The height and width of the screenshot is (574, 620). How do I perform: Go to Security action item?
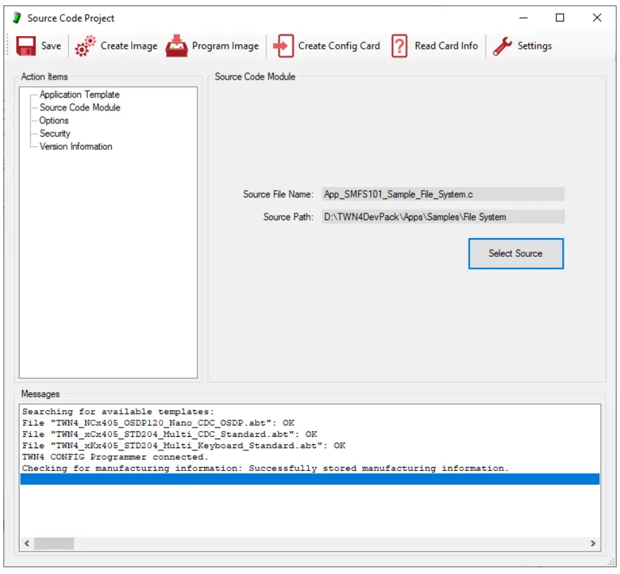[x=54, y=134]
